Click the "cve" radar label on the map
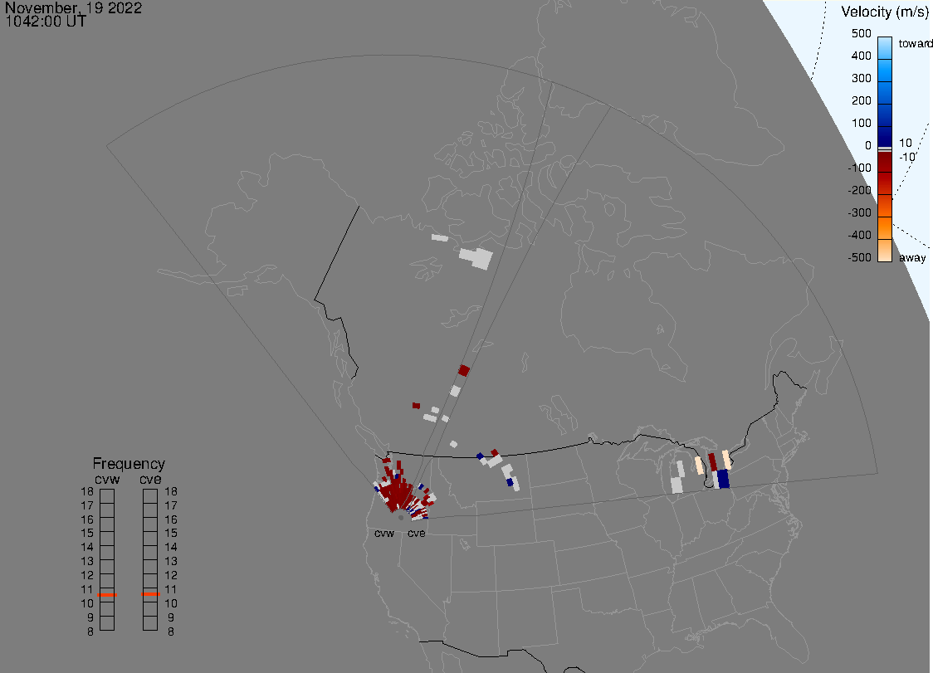This screenshot has width=933, height=673. point(417,533)
